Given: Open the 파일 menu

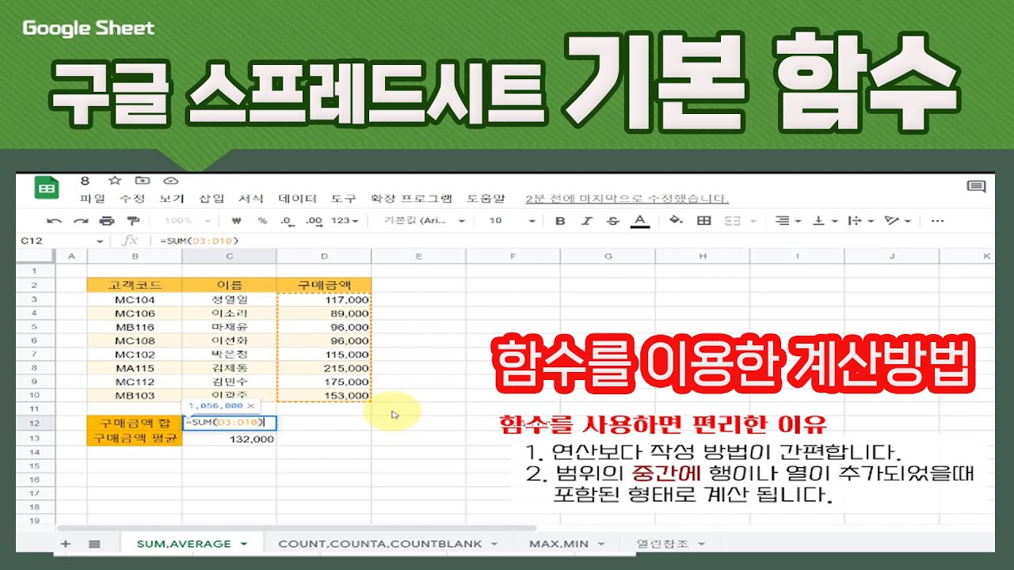Looking at the screenshot, I should tap(93, 199).
